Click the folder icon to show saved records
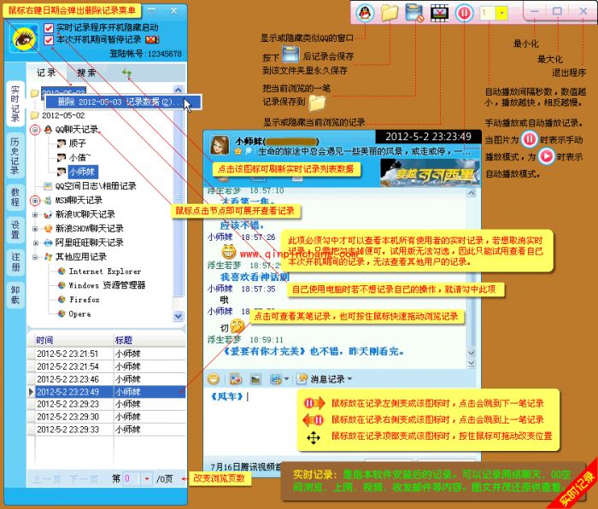This screenshot has width=598, height=509. [390, 14]
